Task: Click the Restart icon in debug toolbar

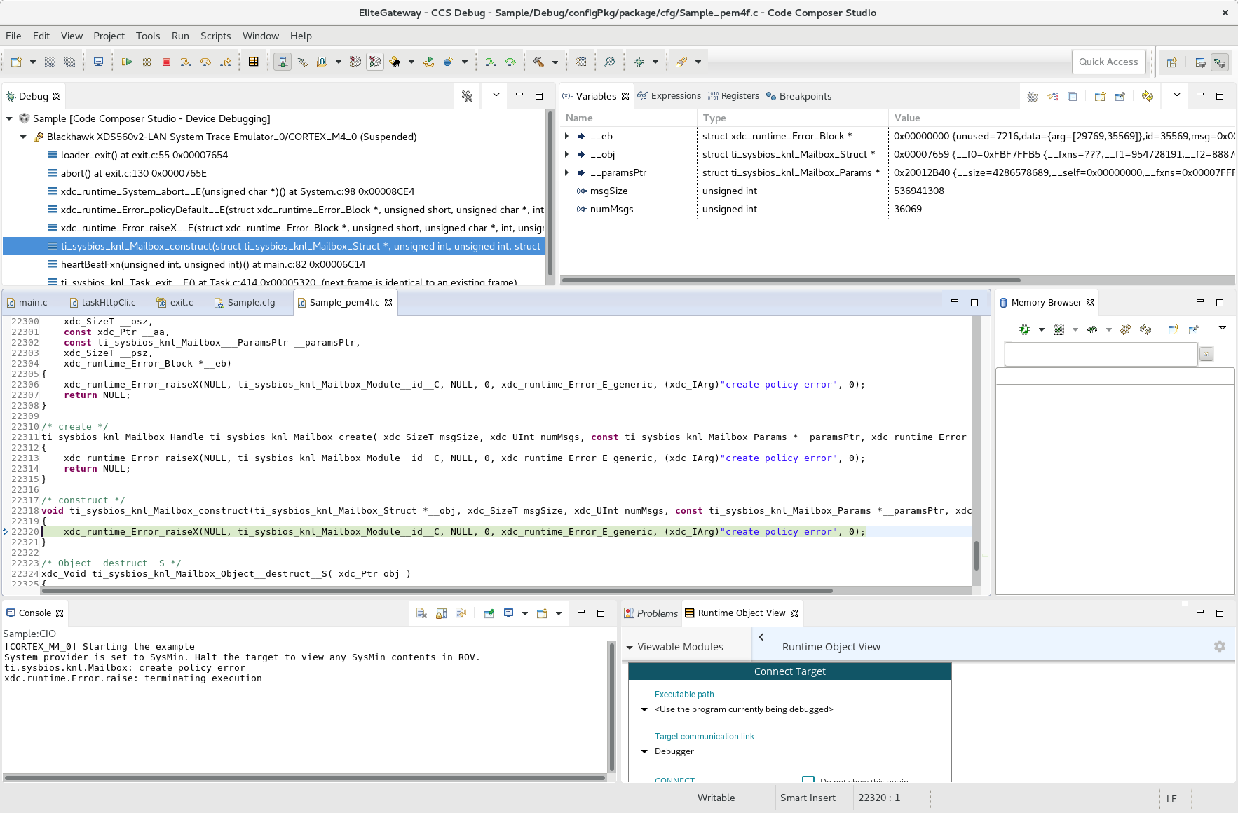Action: [428, 62]
